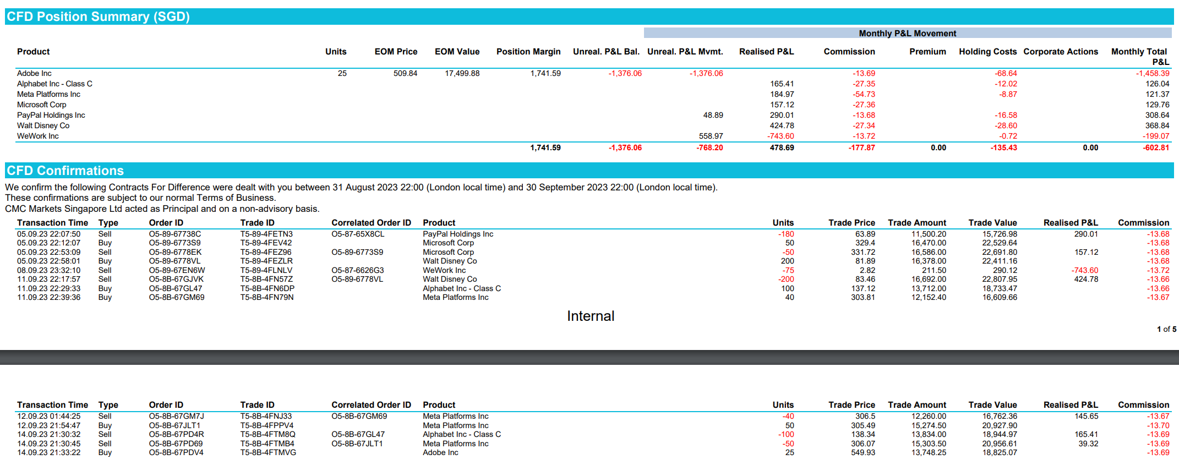Viewport: 1179px width, 465px height.
Task: Click Trade ID T5-8B-4FTM8Q
Action: click(x=268, y=434)
